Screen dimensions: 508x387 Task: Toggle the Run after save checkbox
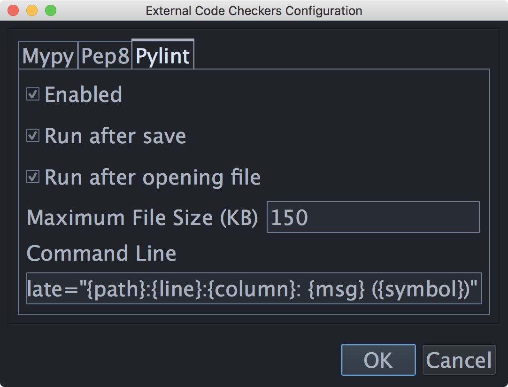click(x=33, y=135)
